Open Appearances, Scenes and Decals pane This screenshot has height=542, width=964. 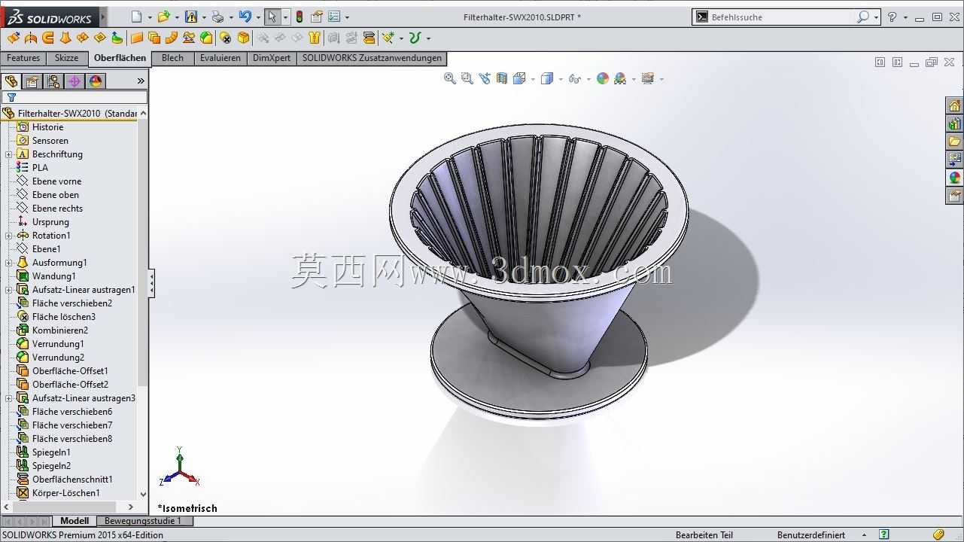(x=954, y=178)
